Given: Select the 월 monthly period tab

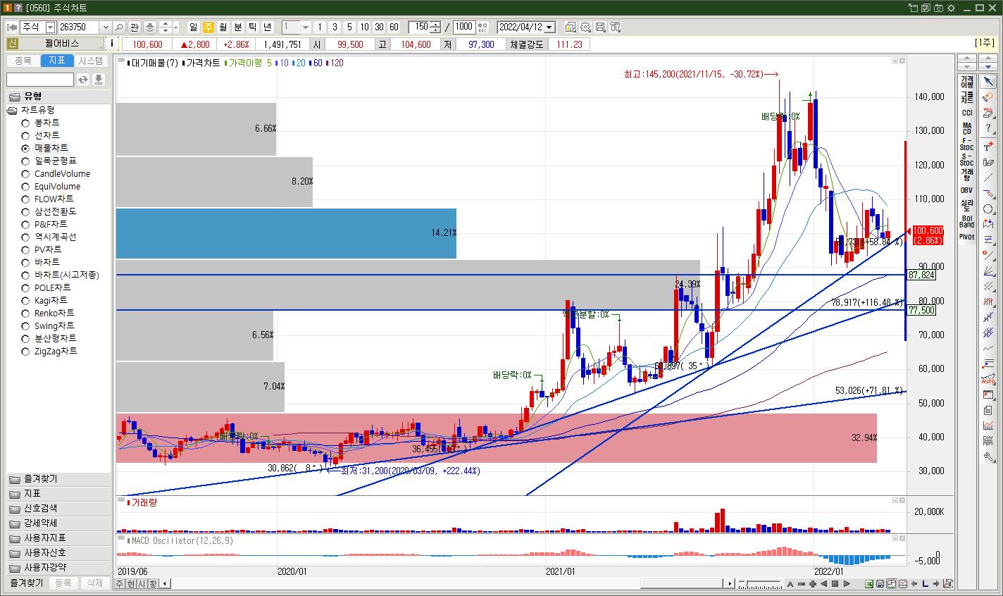Looking at the screenshot, I should [x=223, y=27].
